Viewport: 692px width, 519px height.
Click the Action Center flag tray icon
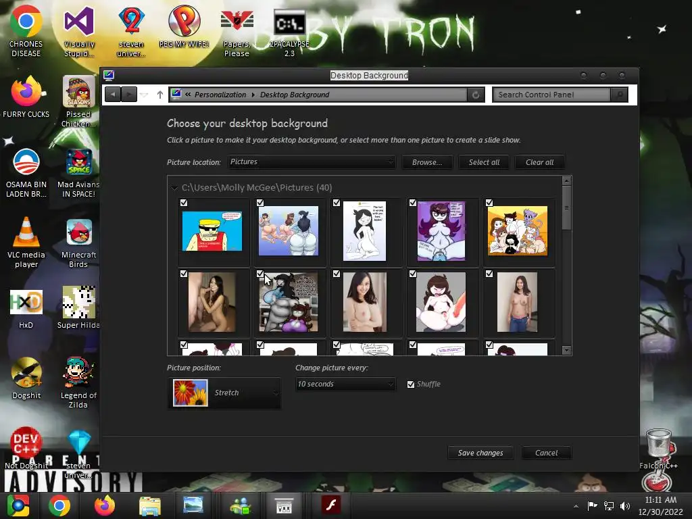tap(592, 505)
